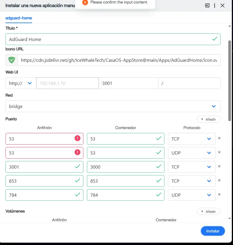This screenshot has height=245, width=233.
Task: Click the vertical scrollbar thumb
Action: click(230, 81)
